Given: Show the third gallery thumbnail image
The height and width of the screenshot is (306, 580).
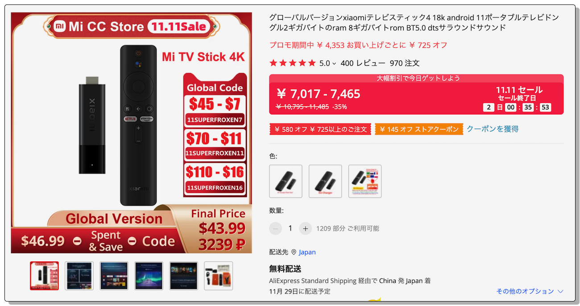Looking at the screenshot, I should tap(114, 276).
